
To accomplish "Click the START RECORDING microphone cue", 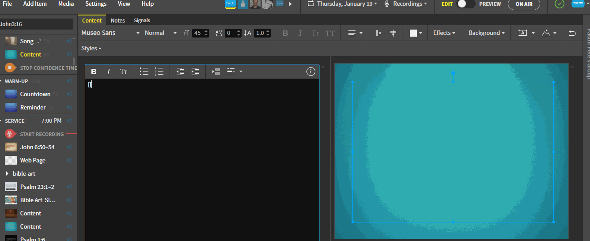I will [11, 134].
